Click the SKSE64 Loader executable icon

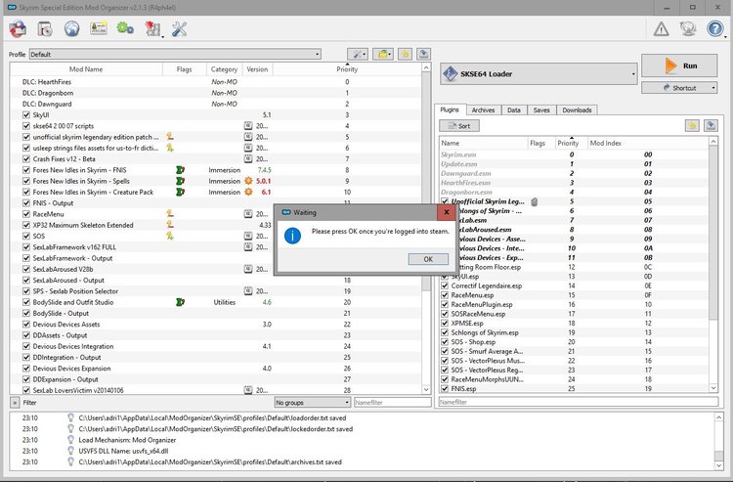pos(451,74)
